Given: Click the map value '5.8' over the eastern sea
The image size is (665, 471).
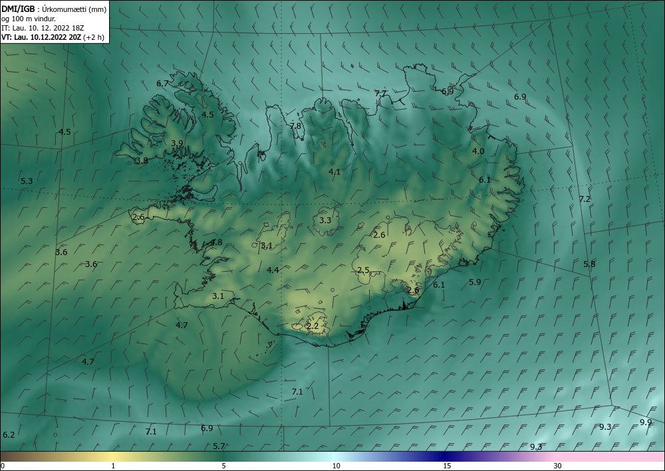Looking at the screenshot, I should tap(589, 264).
